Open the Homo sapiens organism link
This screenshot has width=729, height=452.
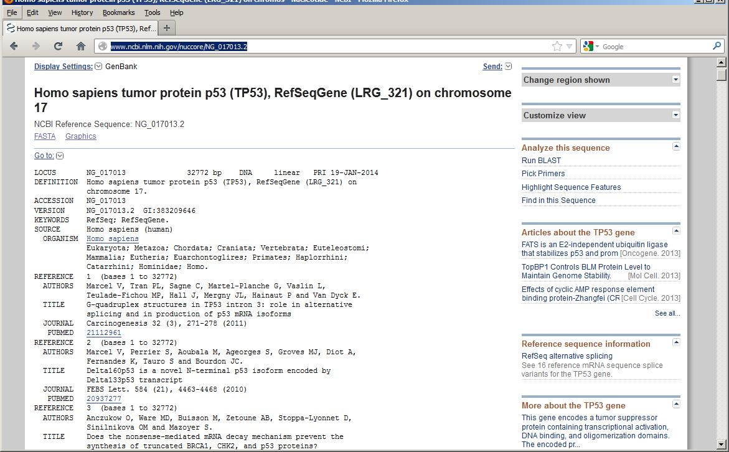pyautogui.click(x=112, y=238)
